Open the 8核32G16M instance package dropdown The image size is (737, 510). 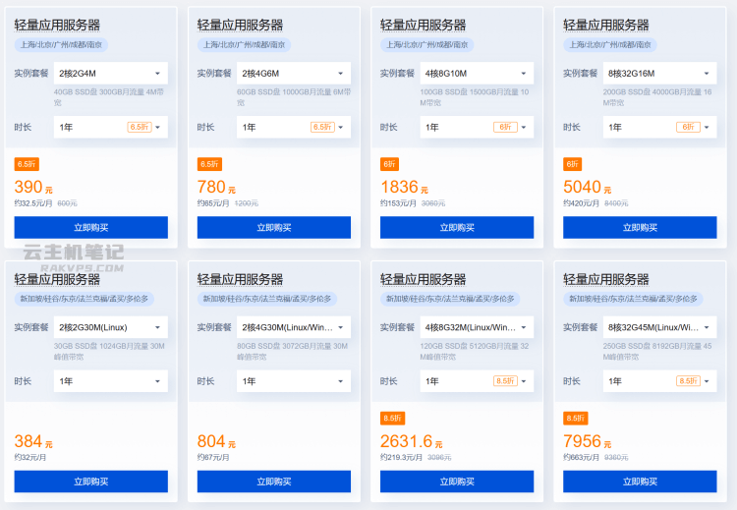tap(659, 74)
